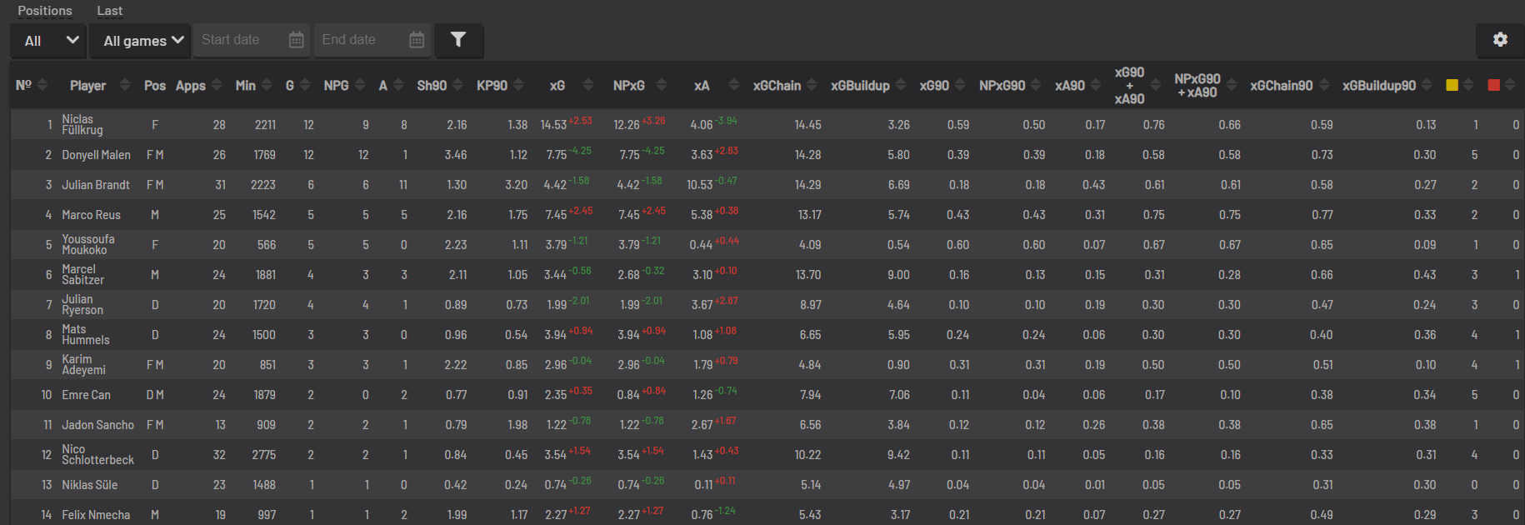Viewport: 1525px width, 525px height.
Task: Expand the All games dropdown
Action: 142,40
